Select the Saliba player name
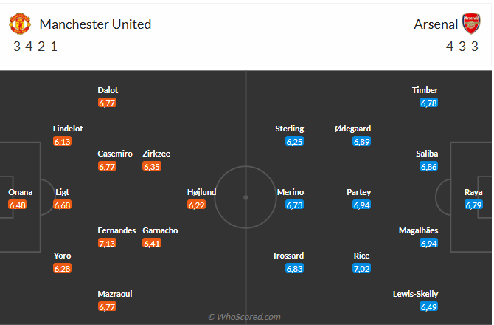This screenshot has width=494, height=325. [x=427, y=154]
